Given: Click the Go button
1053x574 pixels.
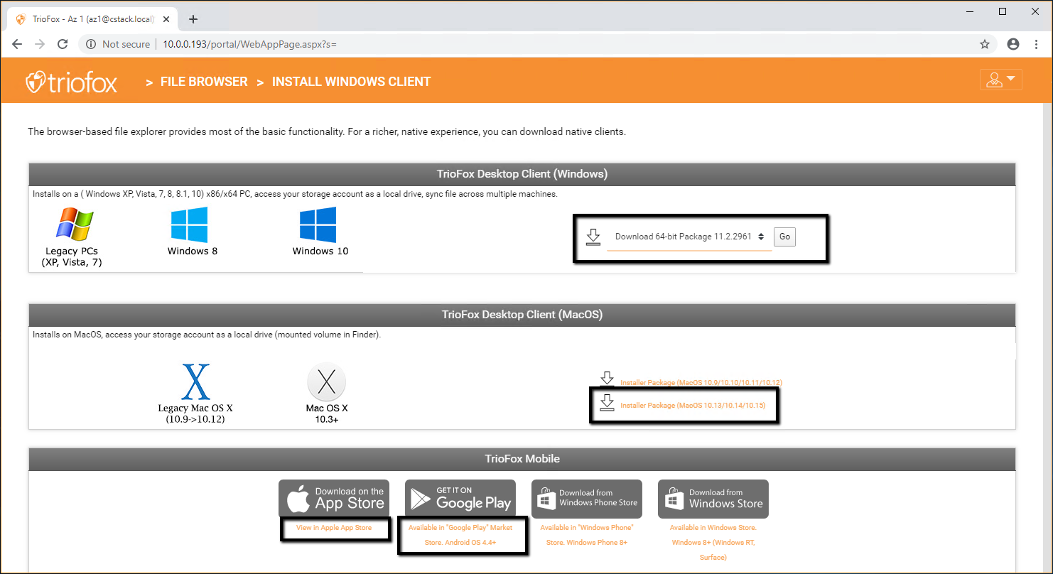Looking at the screenshot, I should pos(784,237).
